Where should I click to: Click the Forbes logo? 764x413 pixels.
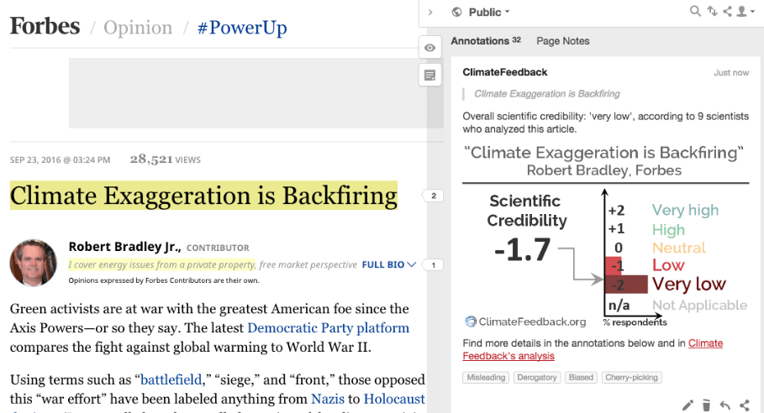coord(45,26)
